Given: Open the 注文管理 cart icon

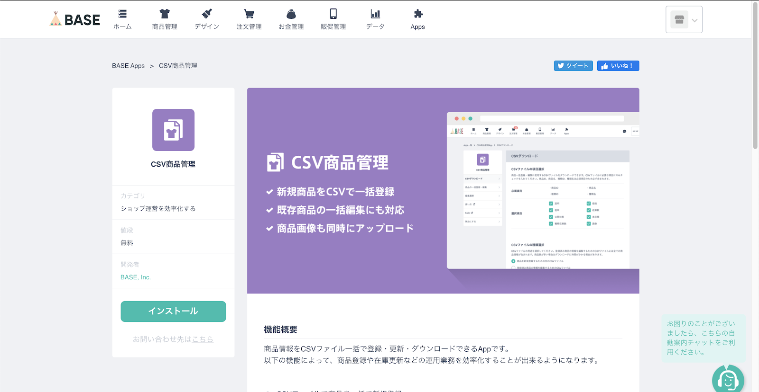Looking at the screenshot, I should pos(249,14).
